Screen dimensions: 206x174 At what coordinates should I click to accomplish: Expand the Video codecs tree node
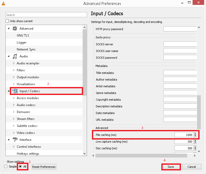tap(14, 133)
